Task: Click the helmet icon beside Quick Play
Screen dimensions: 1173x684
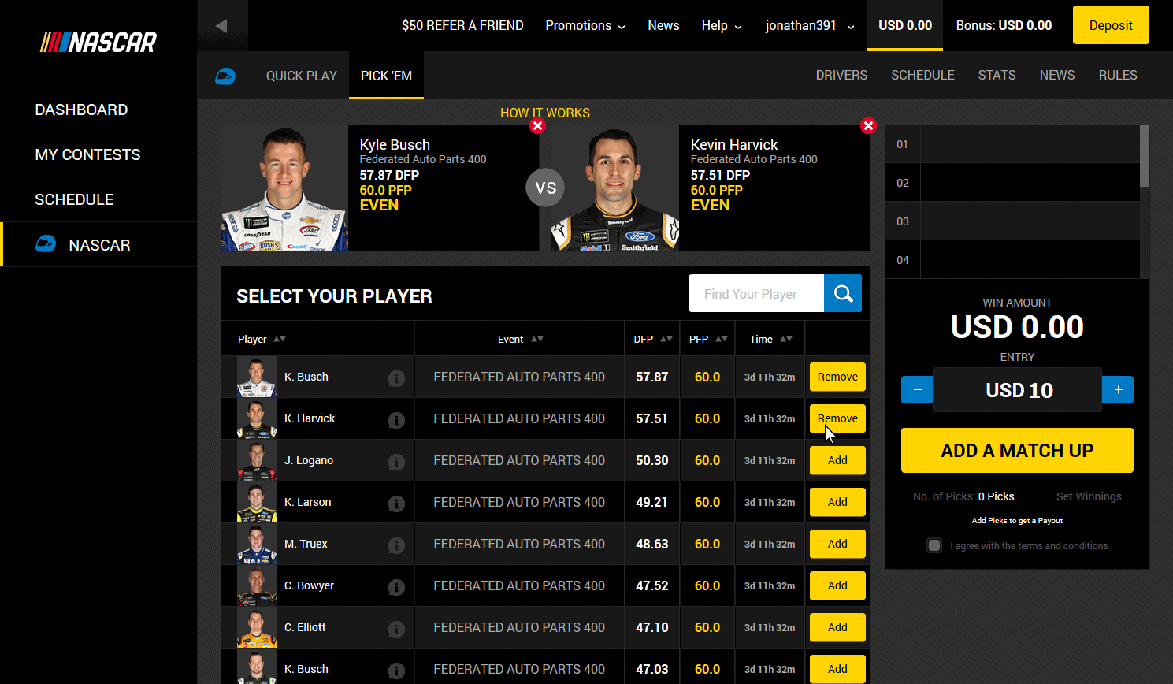Action: (225, 76)
